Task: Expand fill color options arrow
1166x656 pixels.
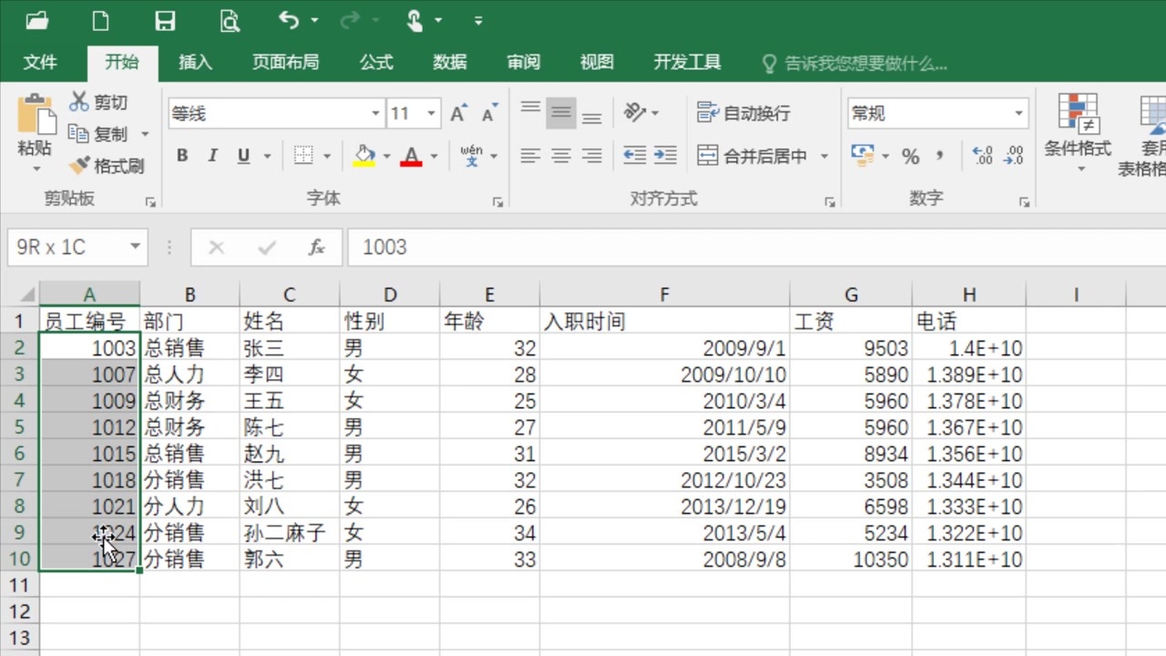Action: point(386,157)
